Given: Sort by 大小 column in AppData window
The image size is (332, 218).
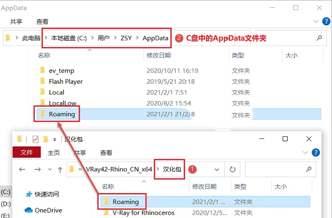Looking at the screenshot, I should [x=291, y=55].
